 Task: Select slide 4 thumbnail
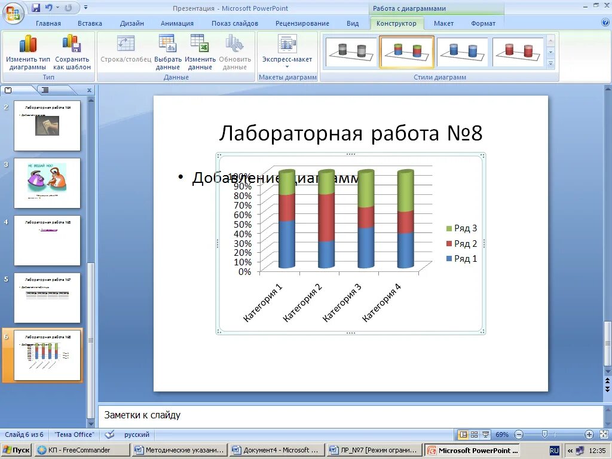[47, 240]
